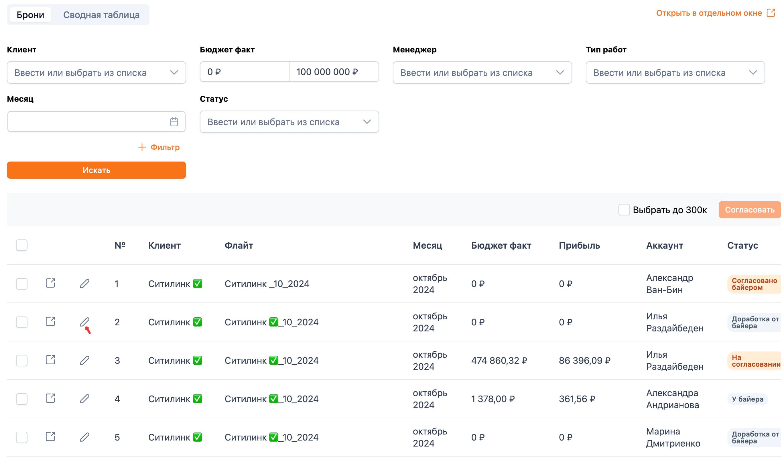The height and width of the screenshot is (460, 784).
Task: Expand the Клиент dropdown list
Action: tap(96, 72)
